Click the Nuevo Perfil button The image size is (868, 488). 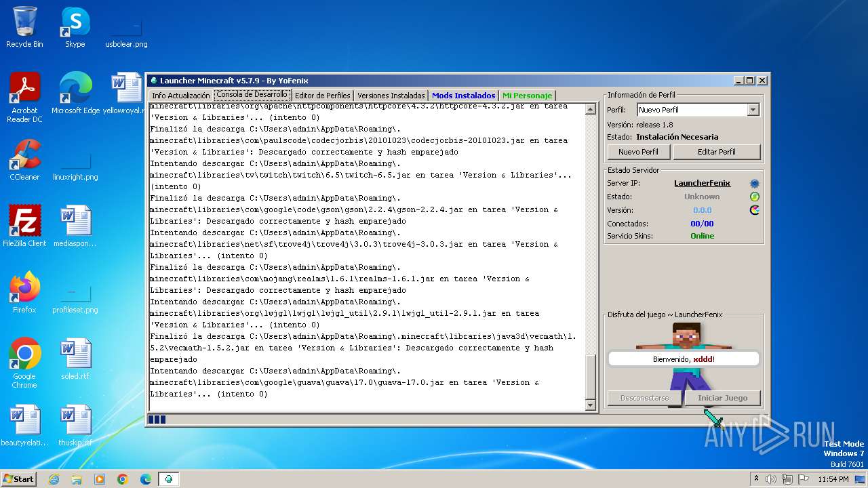638,152
